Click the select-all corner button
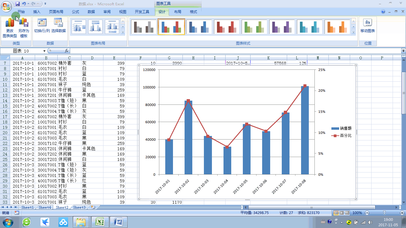406x228 pixels. pyautogui.click(x=5, y=58)
